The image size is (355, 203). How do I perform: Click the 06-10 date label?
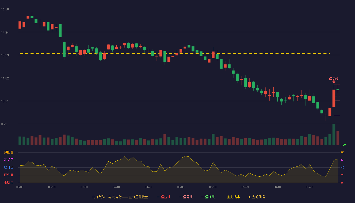pos(277,187)
